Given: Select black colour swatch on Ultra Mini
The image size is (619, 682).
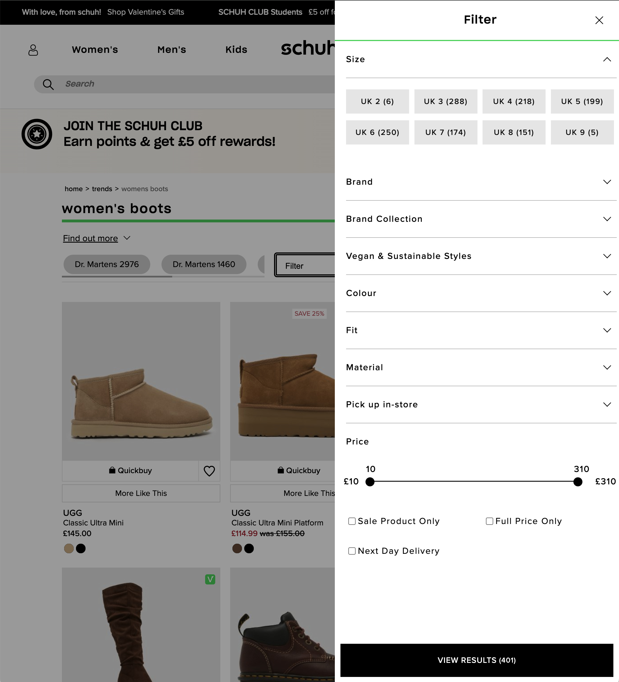Looking at the screenshot, I should pyautogui.click(x=80, y=548).
